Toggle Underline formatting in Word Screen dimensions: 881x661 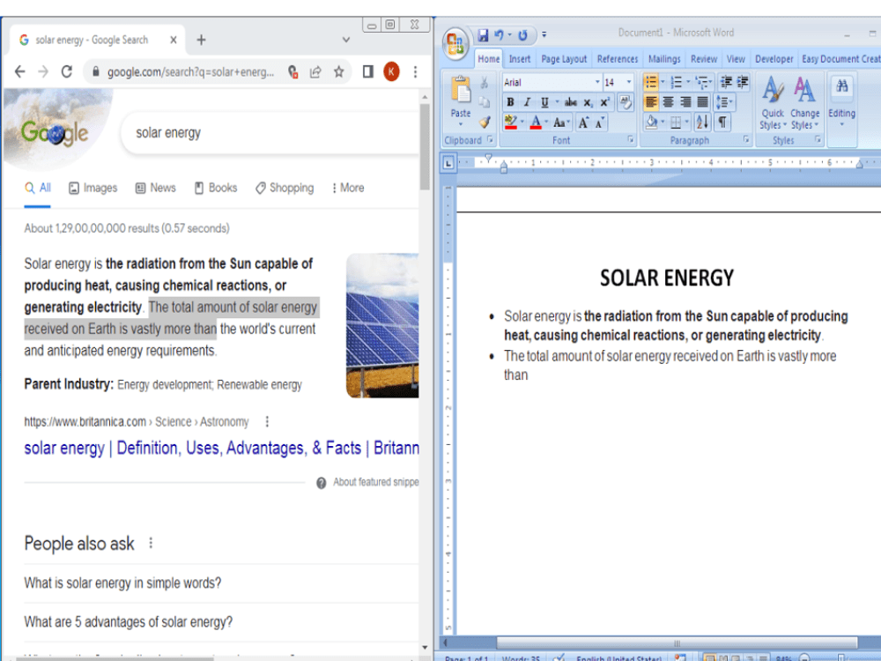(x=544, y=102)
